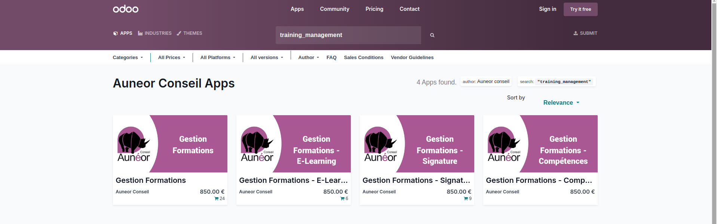Open Gestion Formations - Compétences app thumbnail
The height and width of the screenshot is (224, 717).
(540, 144)
